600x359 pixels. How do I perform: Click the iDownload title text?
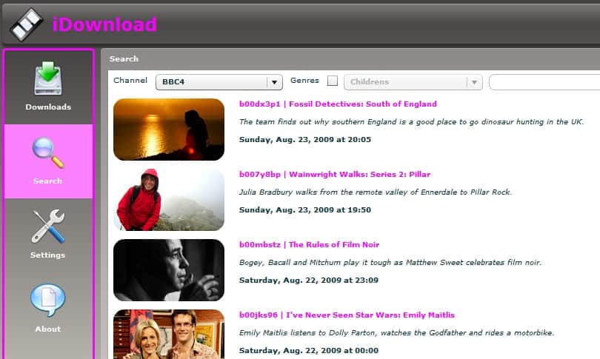coord(104,24)
